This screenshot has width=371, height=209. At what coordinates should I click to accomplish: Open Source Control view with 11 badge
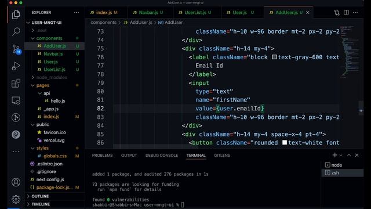pos(16,49)
